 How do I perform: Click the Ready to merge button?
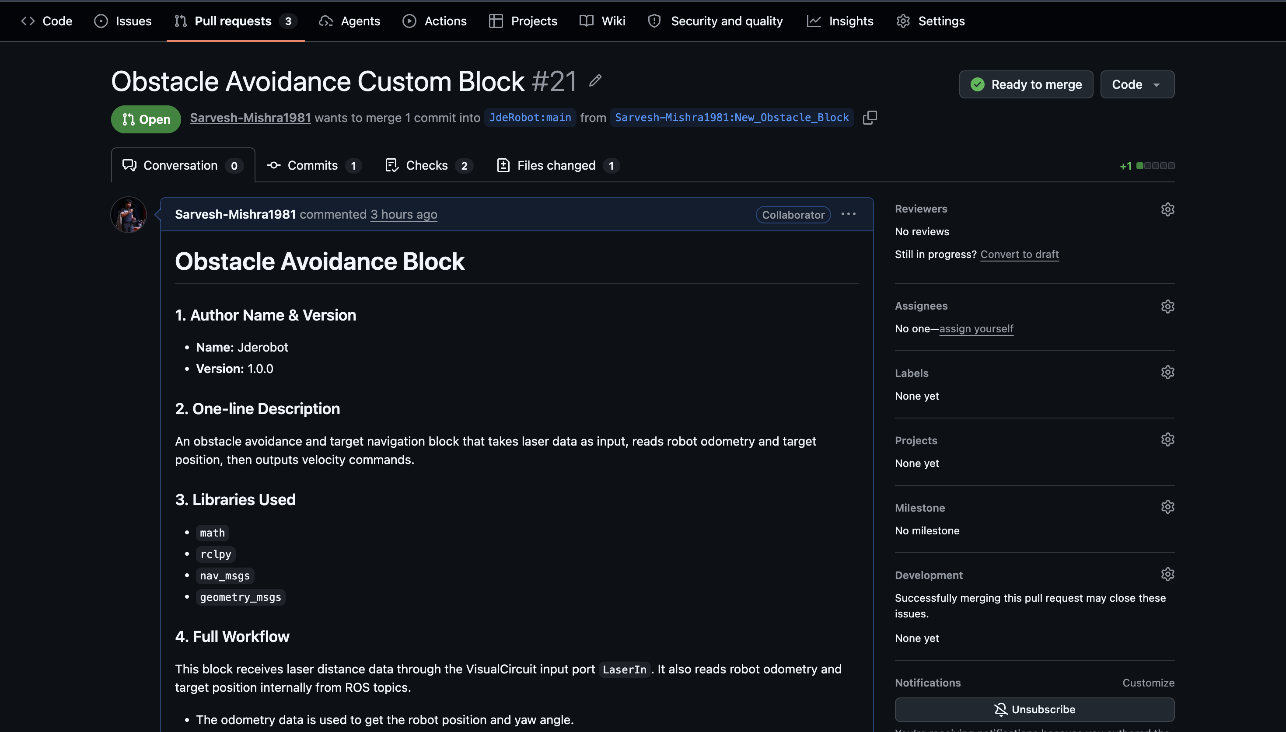[1026, 84]
